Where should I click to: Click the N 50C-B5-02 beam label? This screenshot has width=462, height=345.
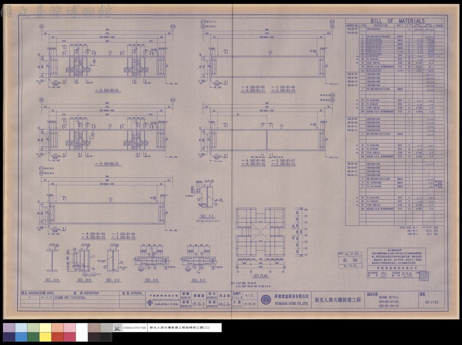coord(108,163)
